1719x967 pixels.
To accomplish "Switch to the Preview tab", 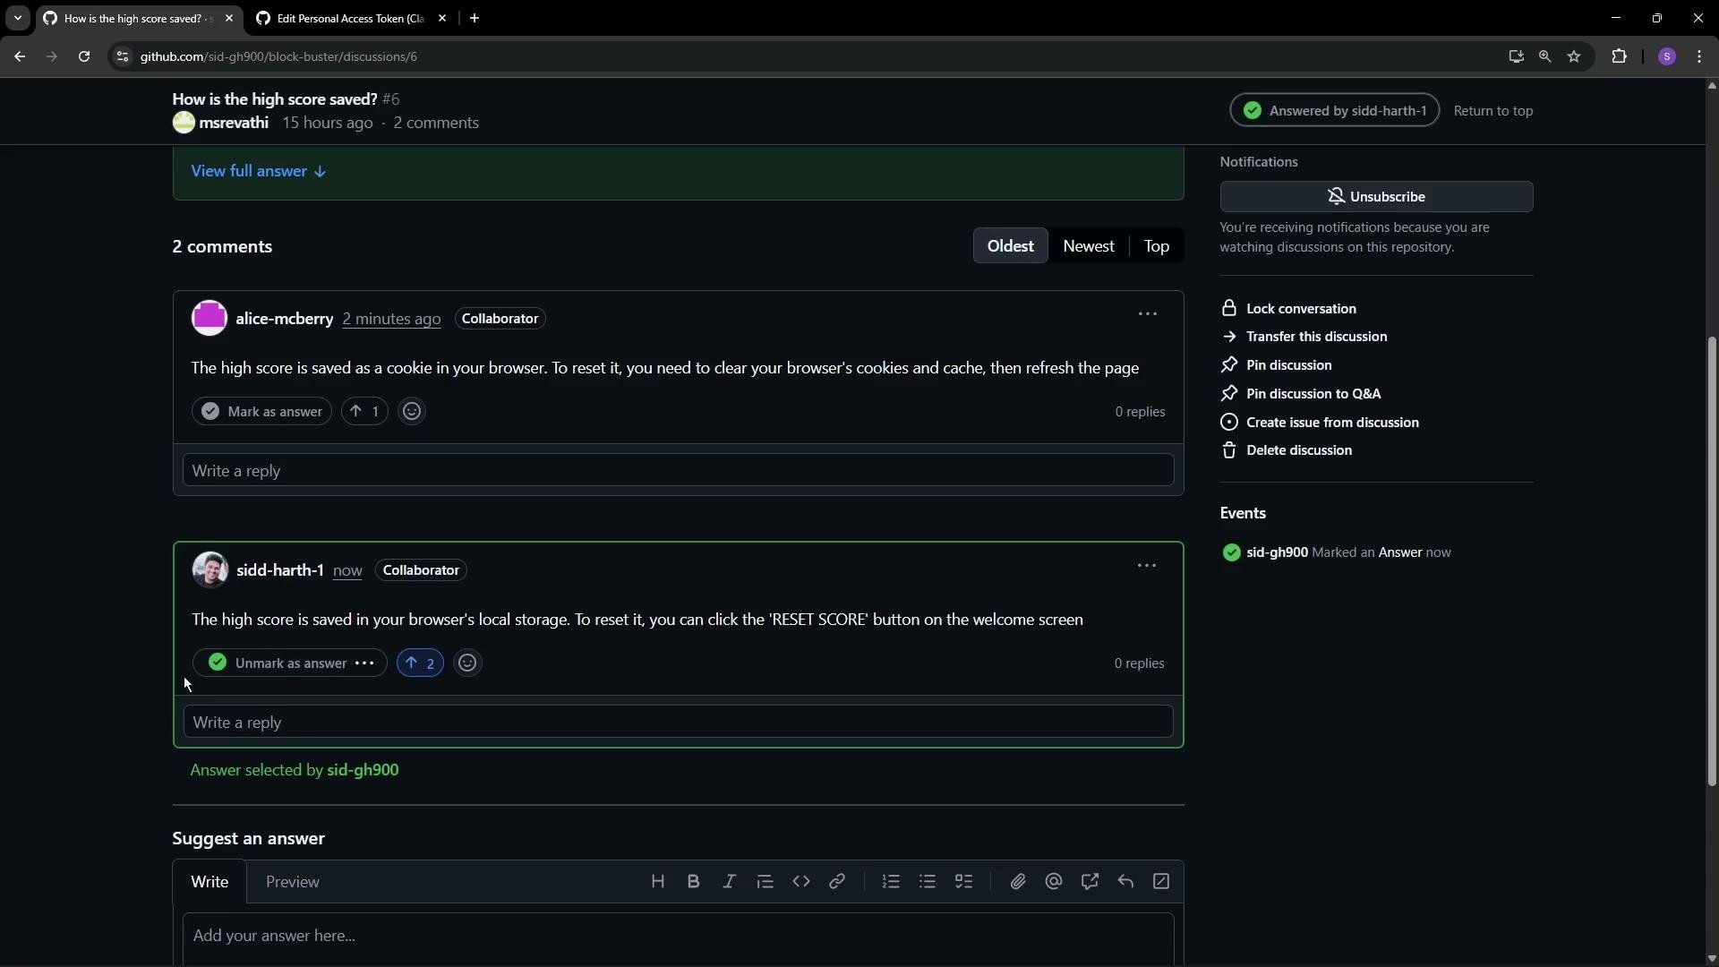I will tap(293, 882).
